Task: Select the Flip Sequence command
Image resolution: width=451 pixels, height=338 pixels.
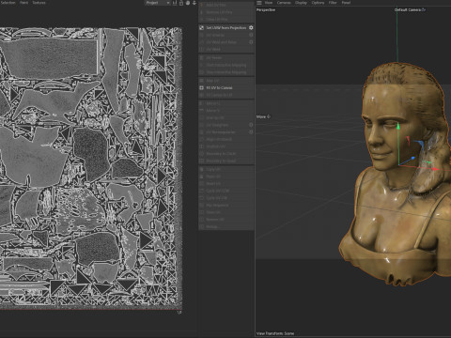Action: point(226,206)
